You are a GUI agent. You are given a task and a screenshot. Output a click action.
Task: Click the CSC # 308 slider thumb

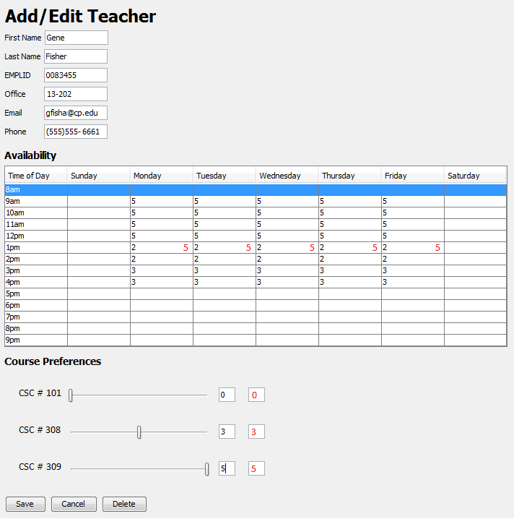coord(139,432)
